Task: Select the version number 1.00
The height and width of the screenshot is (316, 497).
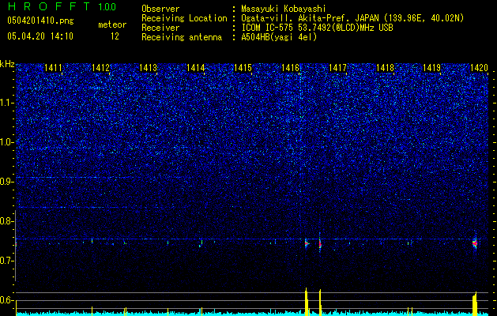Action: tap(107, 6)
